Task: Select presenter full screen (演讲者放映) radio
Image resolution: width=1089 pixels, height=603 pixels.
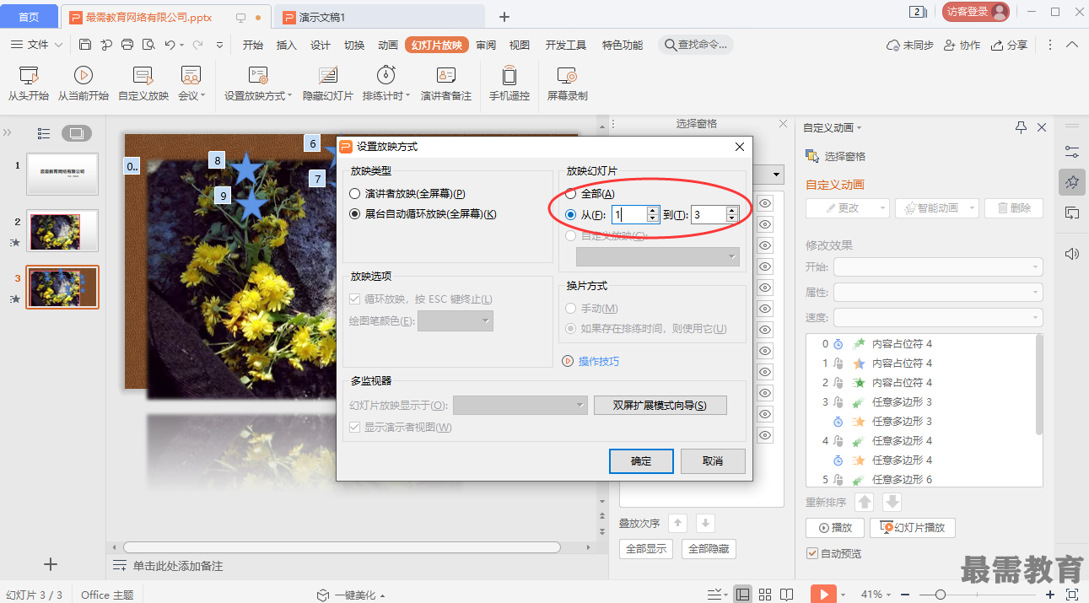Action: (x=355, y=194)
